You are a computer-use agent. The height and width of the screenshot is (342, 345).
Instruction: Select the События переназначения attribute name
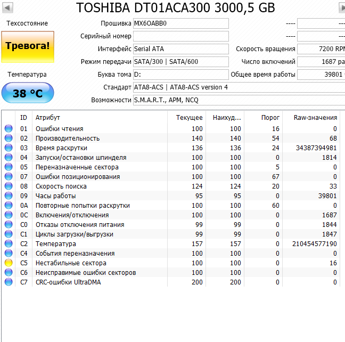[x=75, y=253]
